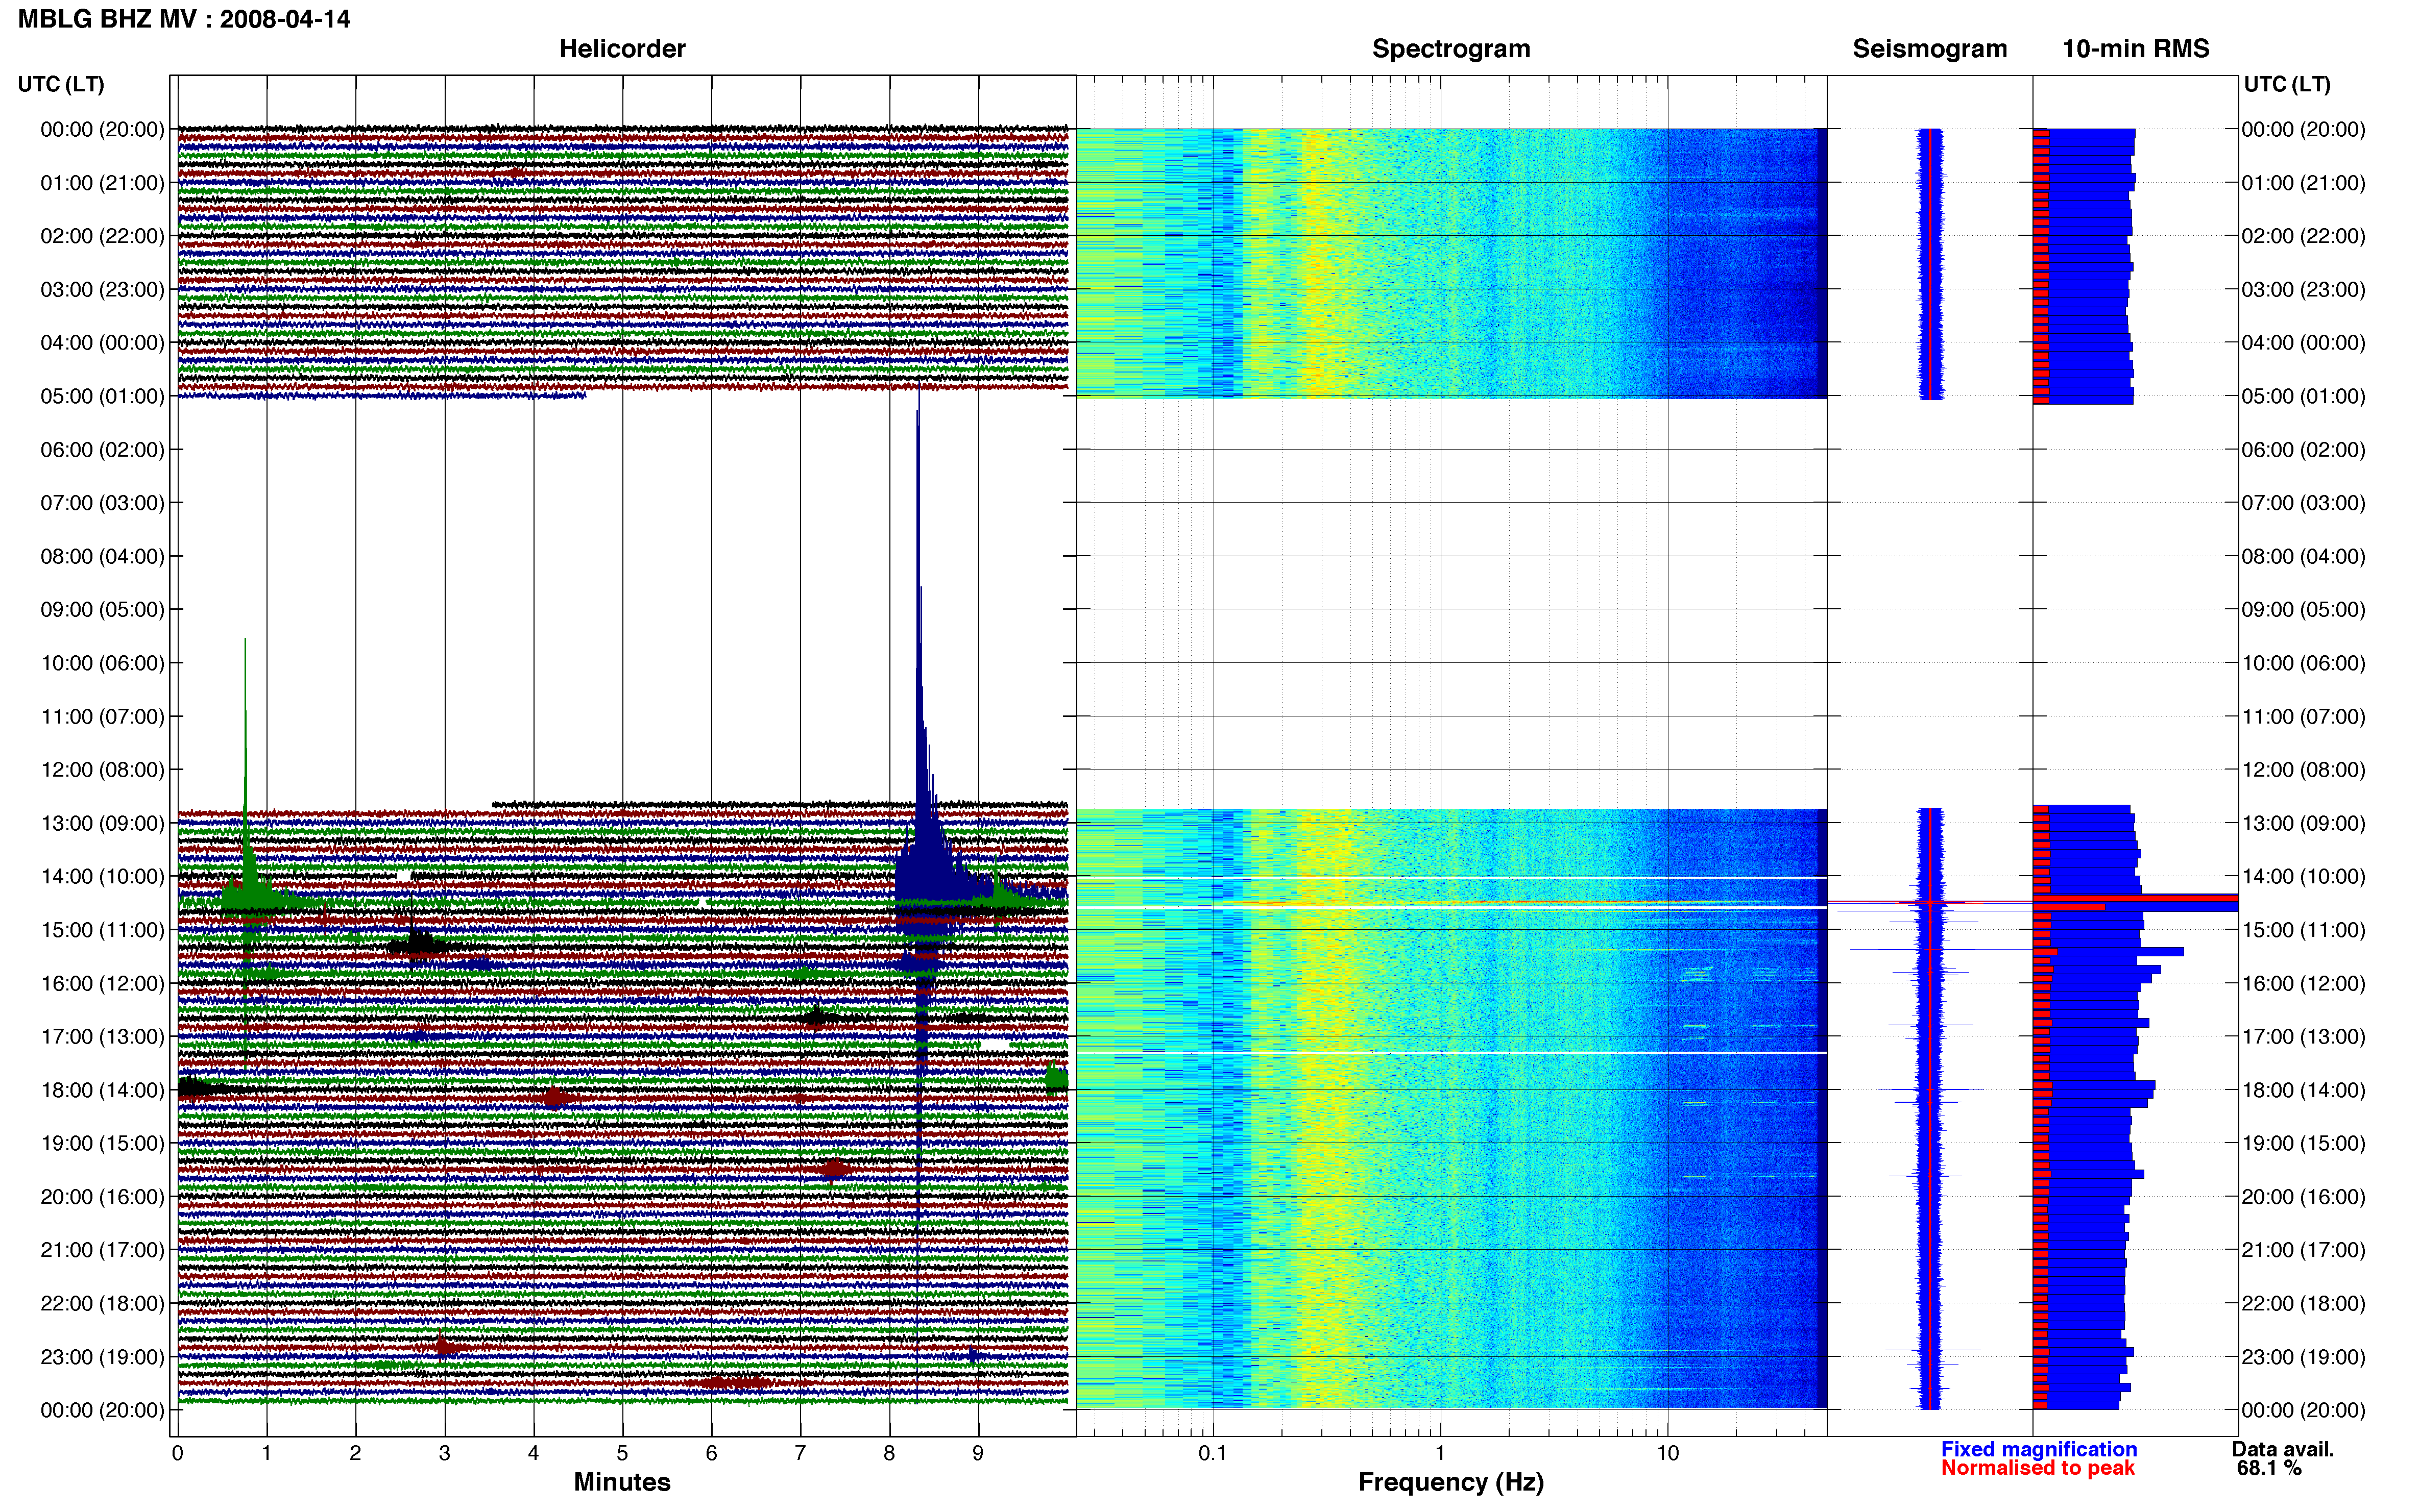Click left time label '05:00 (01:00)'
2420x1512 pixels.
coord(102,396)
